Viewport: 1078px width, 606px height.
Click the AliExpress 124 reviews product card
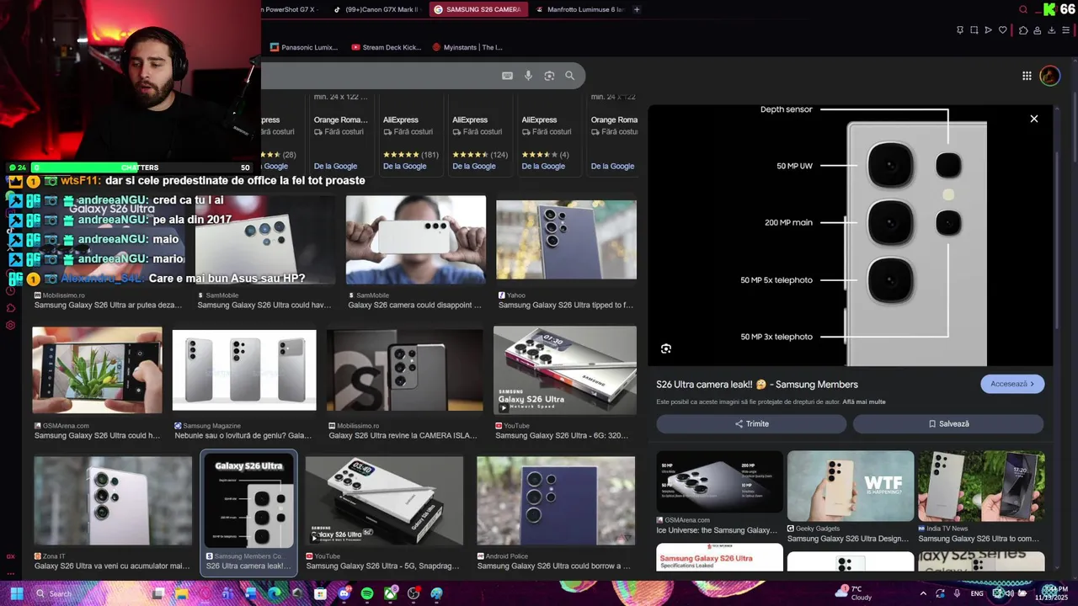(x=480, y=135)
